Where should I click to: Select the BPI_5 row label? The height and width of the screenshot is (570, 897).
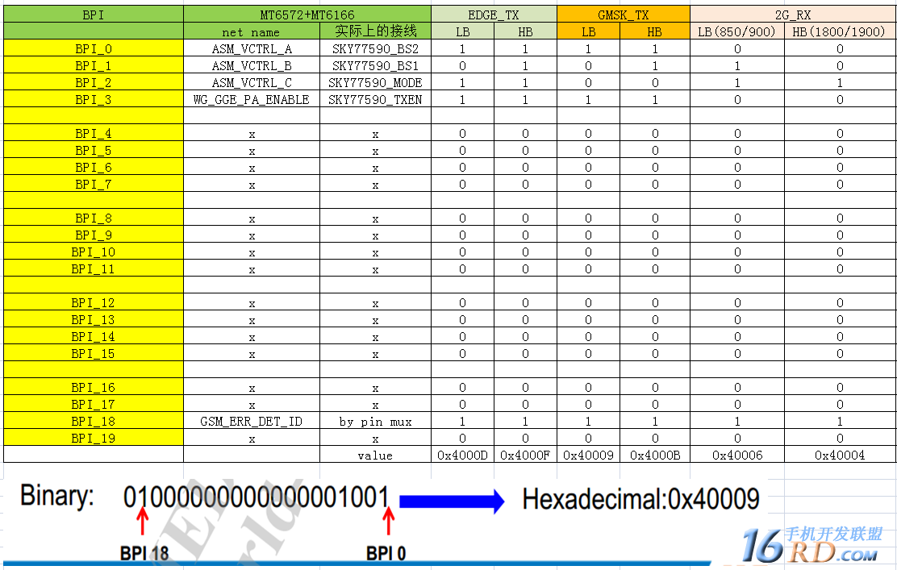point(94,151)
